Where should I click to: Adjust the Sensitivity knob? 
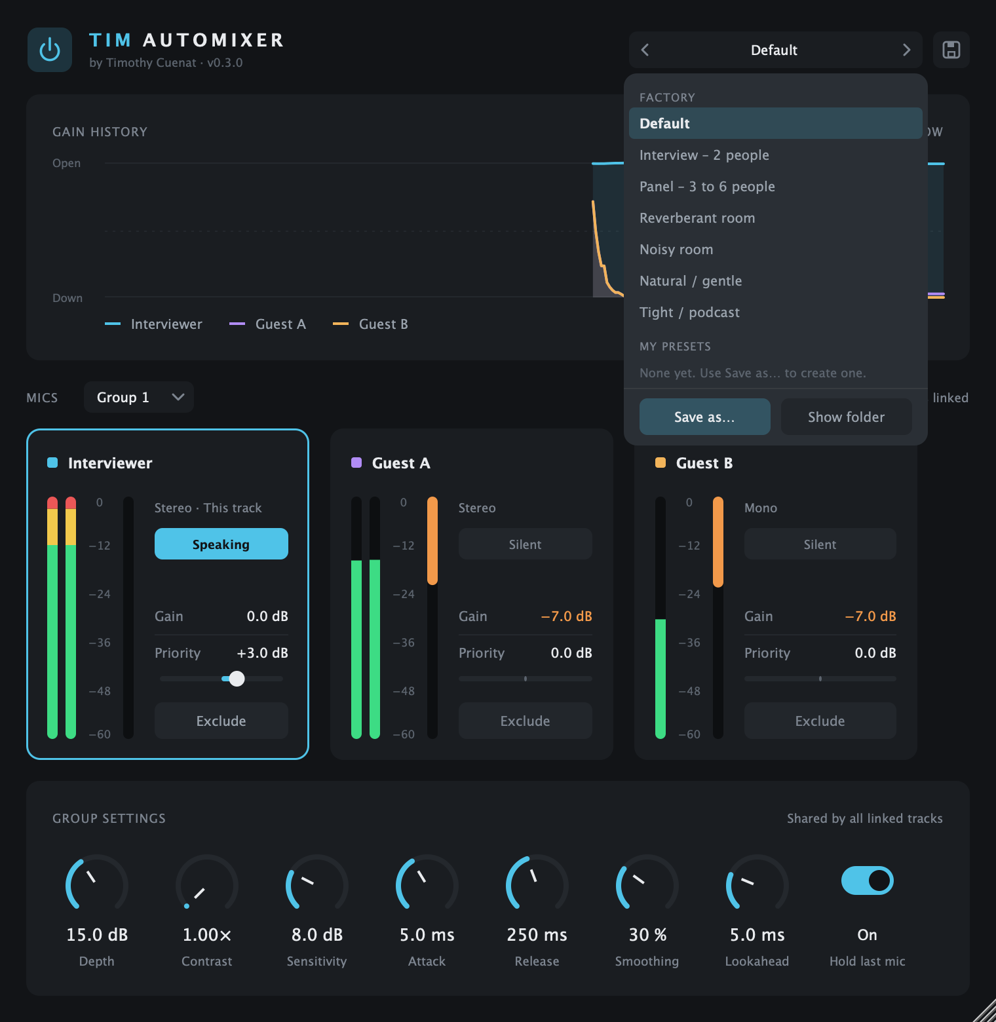[x=317, y=883]
